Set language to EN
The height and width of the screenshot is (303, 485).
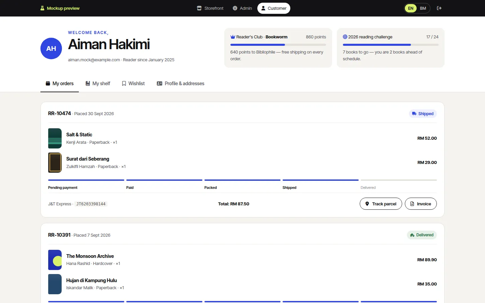click(411, 8)
